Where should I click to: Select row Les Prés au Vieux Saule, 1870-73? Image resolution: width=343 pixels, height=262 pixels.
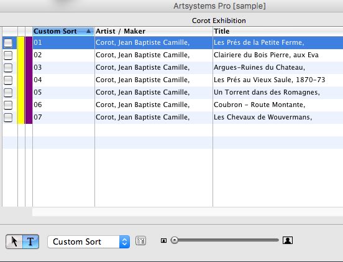point(173,80)
